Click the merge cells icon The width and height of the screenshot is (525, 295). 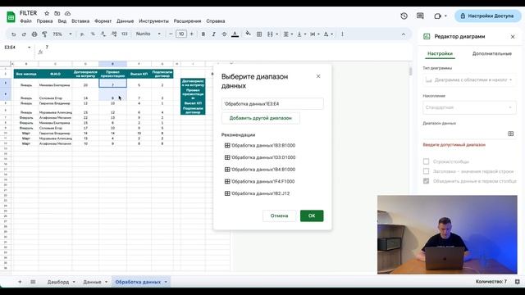[x=270, y=34]
